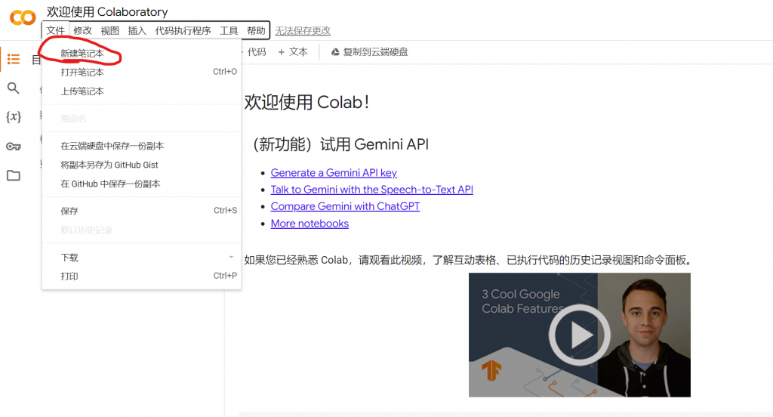Open the 修改 menu in menu bar
Image resolution: width=773 pixels, height=417 pixels.
pos(82,31)
